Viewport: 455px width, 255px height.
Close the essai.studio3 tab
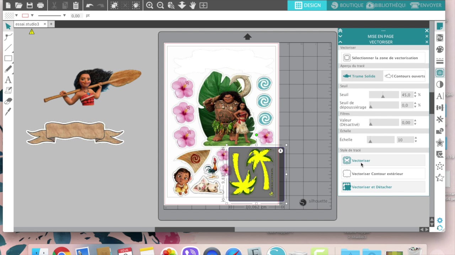point(45,24)
